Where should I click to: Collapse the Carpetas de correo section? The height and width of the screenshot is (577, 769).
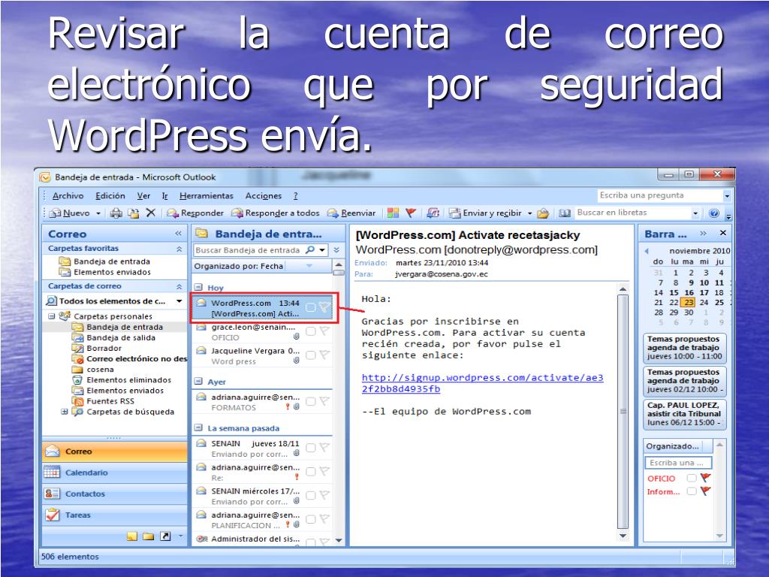coord(179,286)
